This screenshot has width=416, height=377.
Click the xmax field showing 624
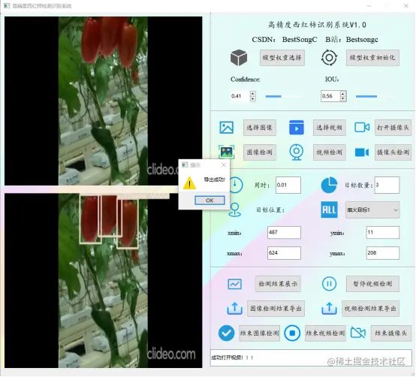284,253
